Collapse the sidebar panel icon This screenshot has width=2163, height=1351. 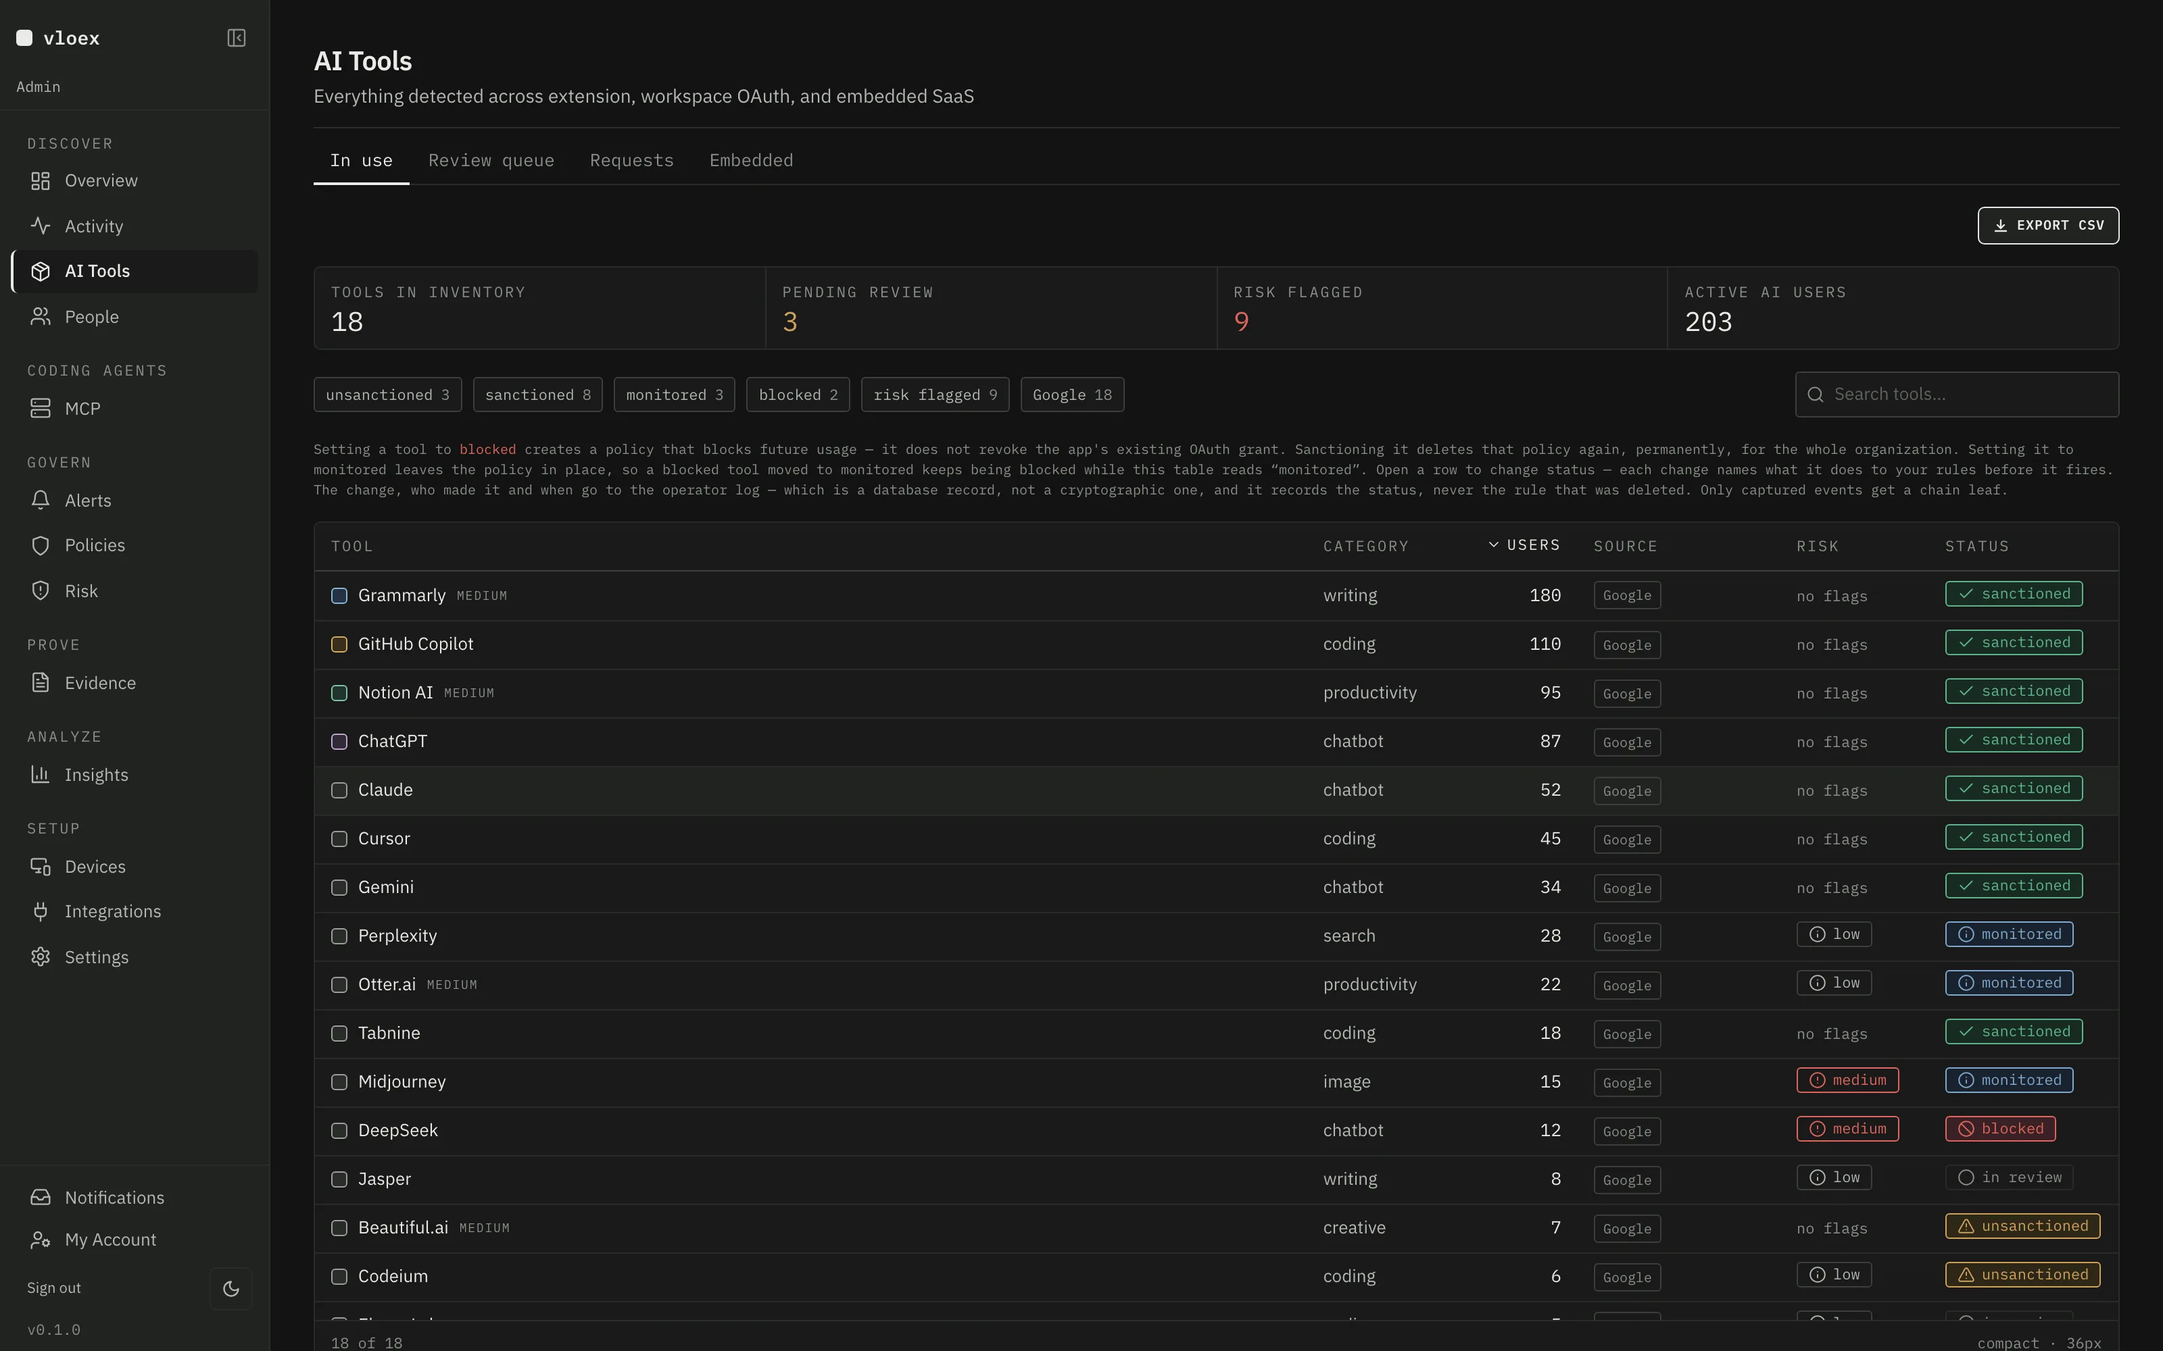tap(236, 38)
